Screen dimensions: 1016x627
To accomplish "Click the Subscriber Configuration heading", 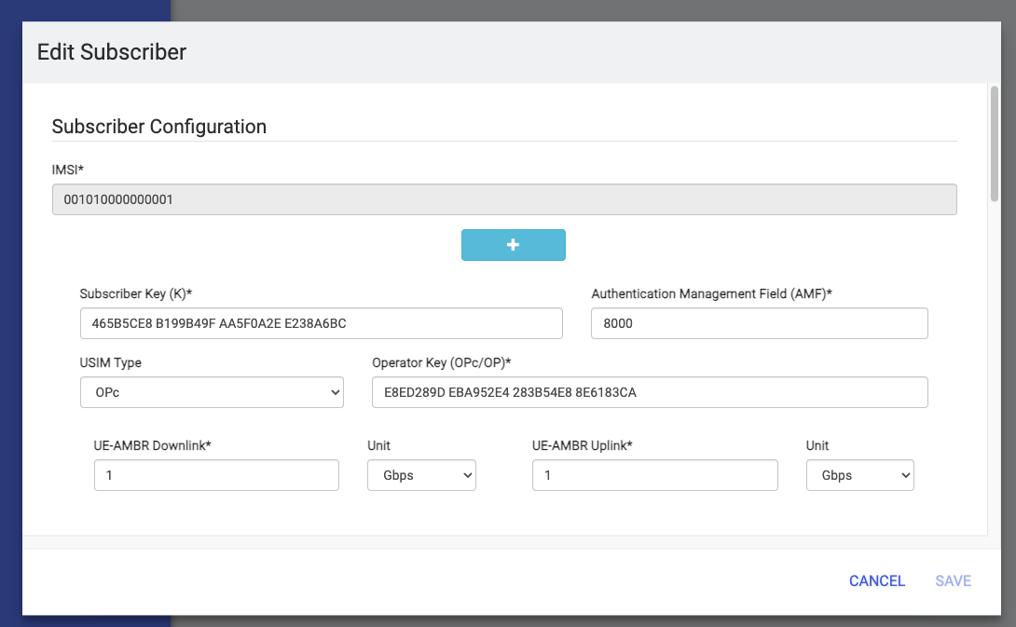I will click(x=159, y=127).
